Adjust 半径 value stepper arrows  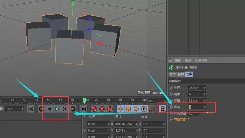pyautogui.click(x=205, y=88)
